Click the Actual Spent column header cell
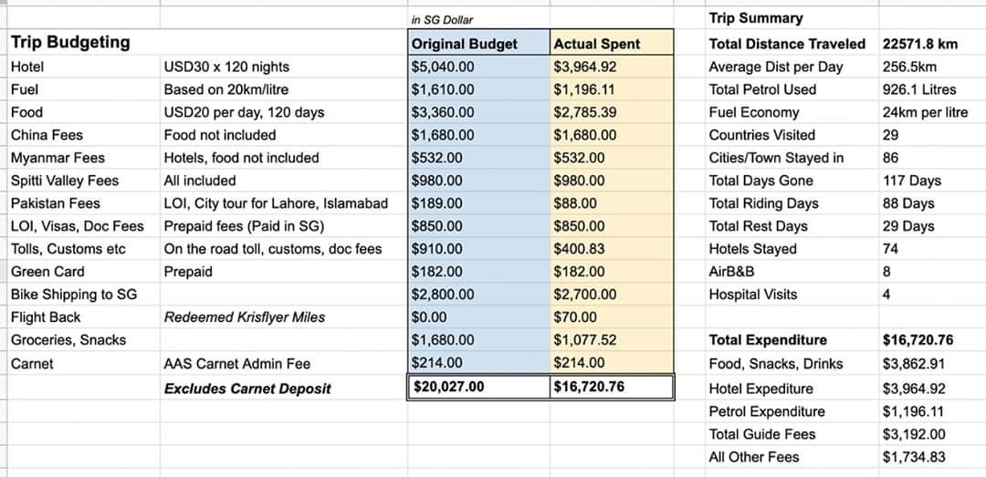This screenshot has height=477, width=986. 611,43
